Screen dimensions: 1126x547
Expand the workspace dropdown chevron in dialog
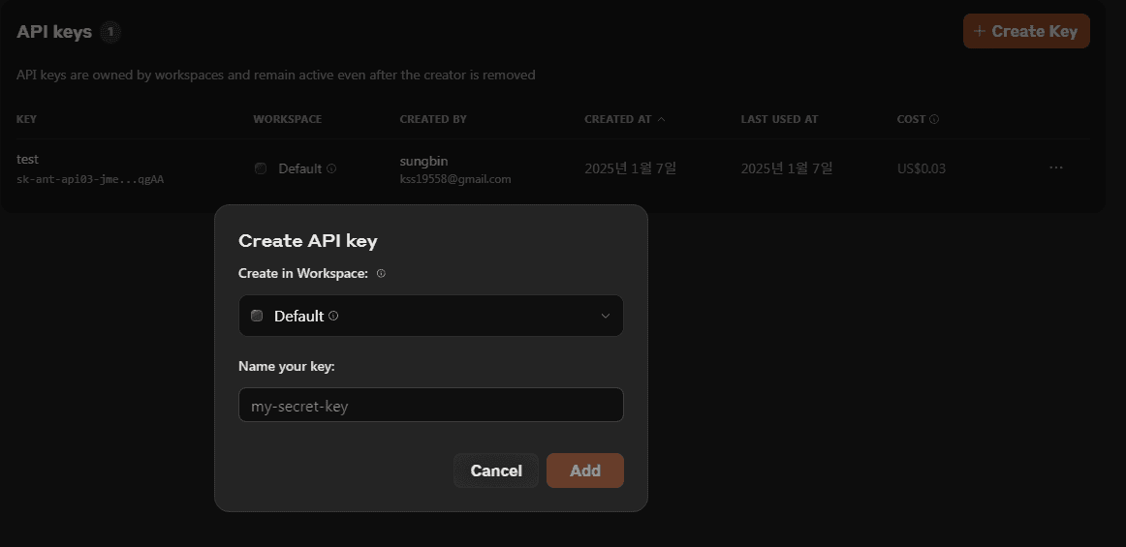(606, 316)
